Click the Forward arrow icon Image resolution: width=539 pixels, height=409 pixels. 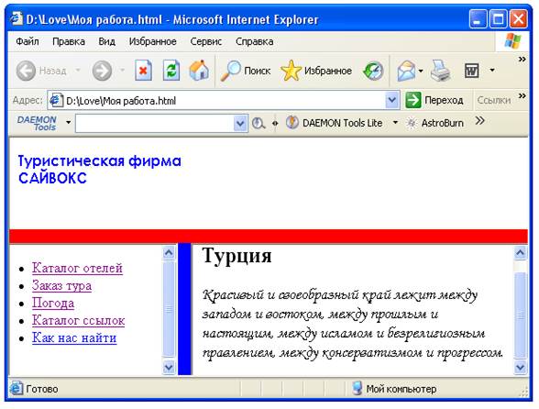[102, 71]
